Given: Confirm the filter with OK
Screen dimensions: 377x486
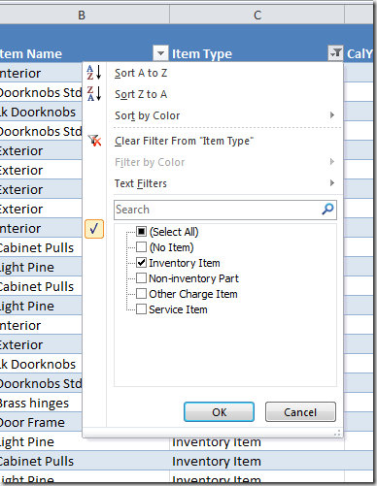Looking at the screenshot, I should (219, 412).
